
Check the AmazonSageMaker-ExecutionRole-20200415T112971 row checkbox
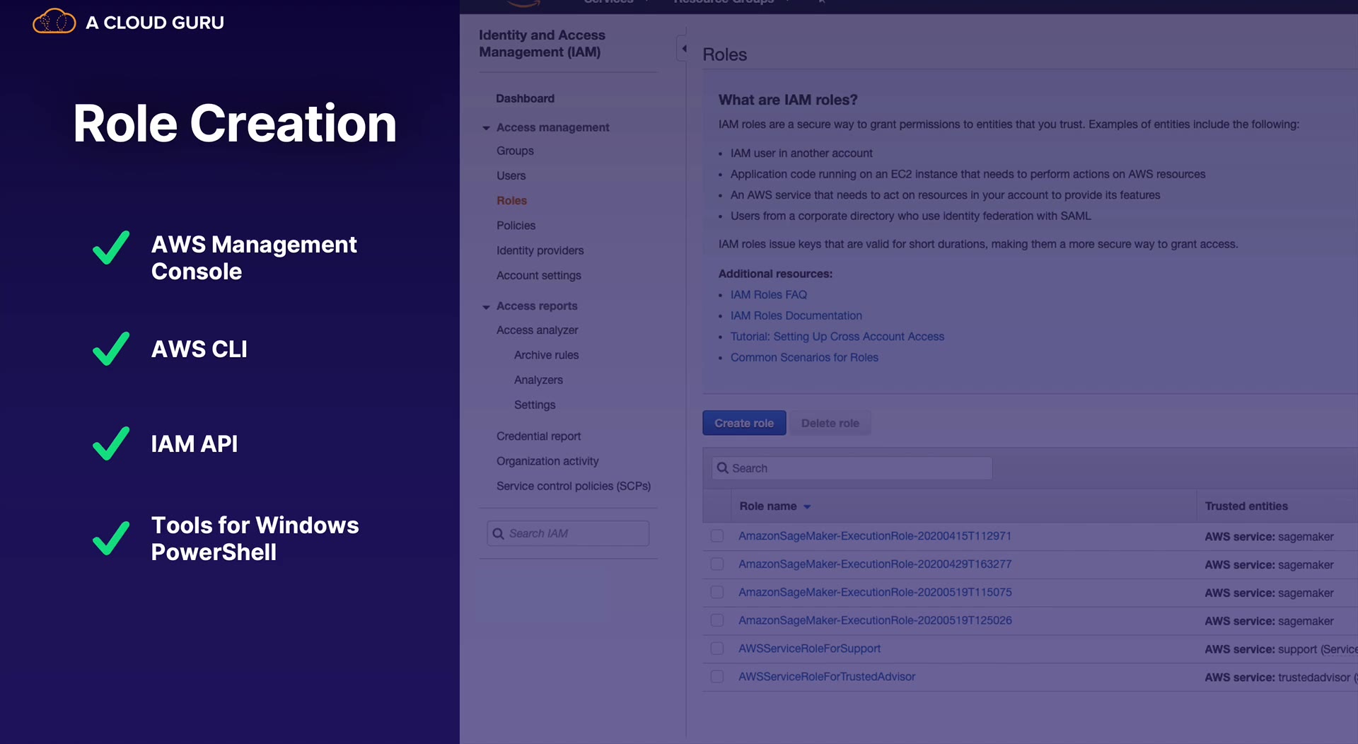717,536
